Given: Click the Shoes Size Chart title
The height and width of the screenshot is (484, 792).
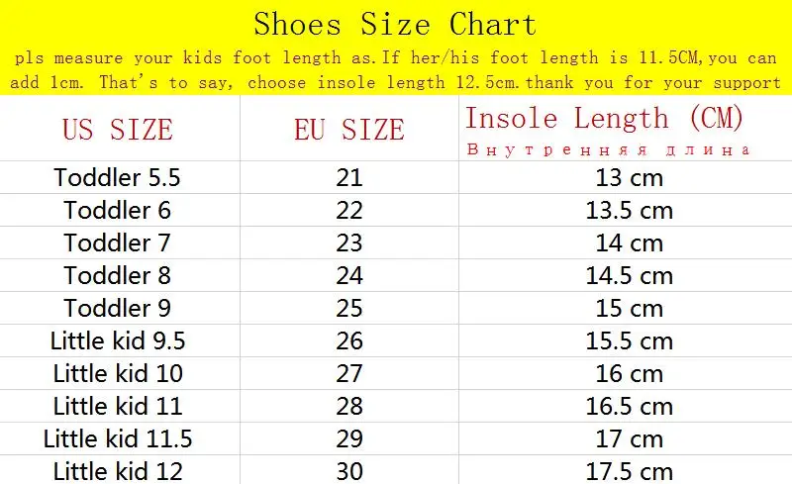Looking at the screenshot, I should tap(395, 24).
